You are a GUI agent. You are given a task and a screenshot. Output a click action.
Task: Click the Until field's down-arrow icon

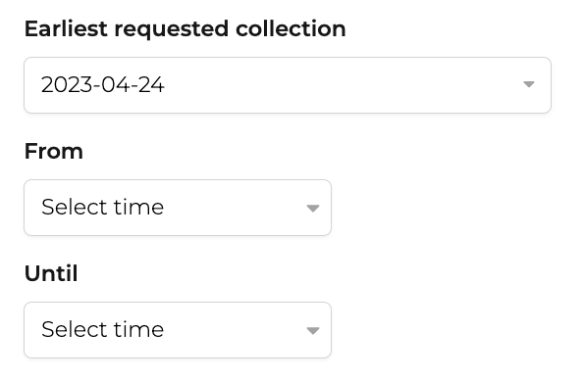coord(313,330)
